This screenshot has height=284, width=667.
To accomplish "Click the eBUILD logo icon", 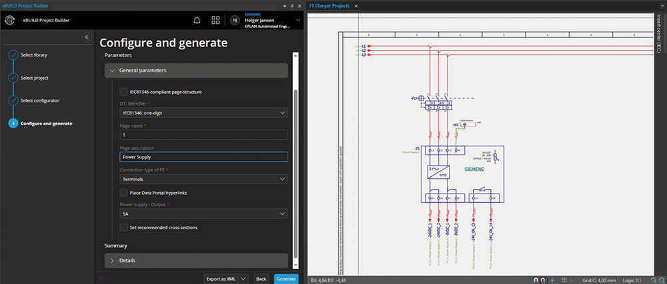I will (10, 20).
